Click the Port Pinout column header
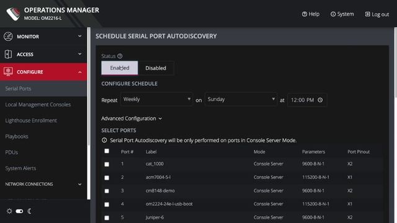This screenshot has width=397, height=223. coord(359,152)
